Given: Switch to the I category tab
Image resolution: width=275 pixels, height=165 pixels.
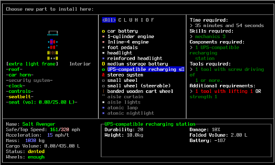Looking at the screenshot, I should 141,20.
